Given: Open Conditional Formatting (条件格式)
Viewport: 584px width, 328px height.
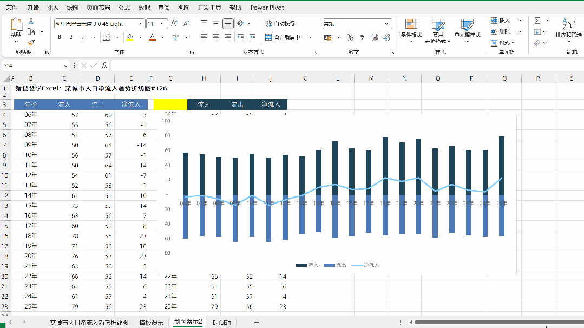Looking at the screenshot, I should tap(411, 30).
